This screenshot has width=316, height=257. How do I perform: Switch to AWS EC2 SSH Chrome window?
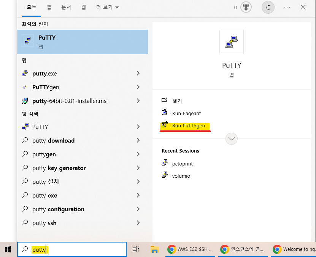(x=190, y=249)
